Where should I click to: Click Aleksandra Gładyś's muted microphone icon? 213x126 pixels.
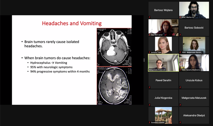180,122
